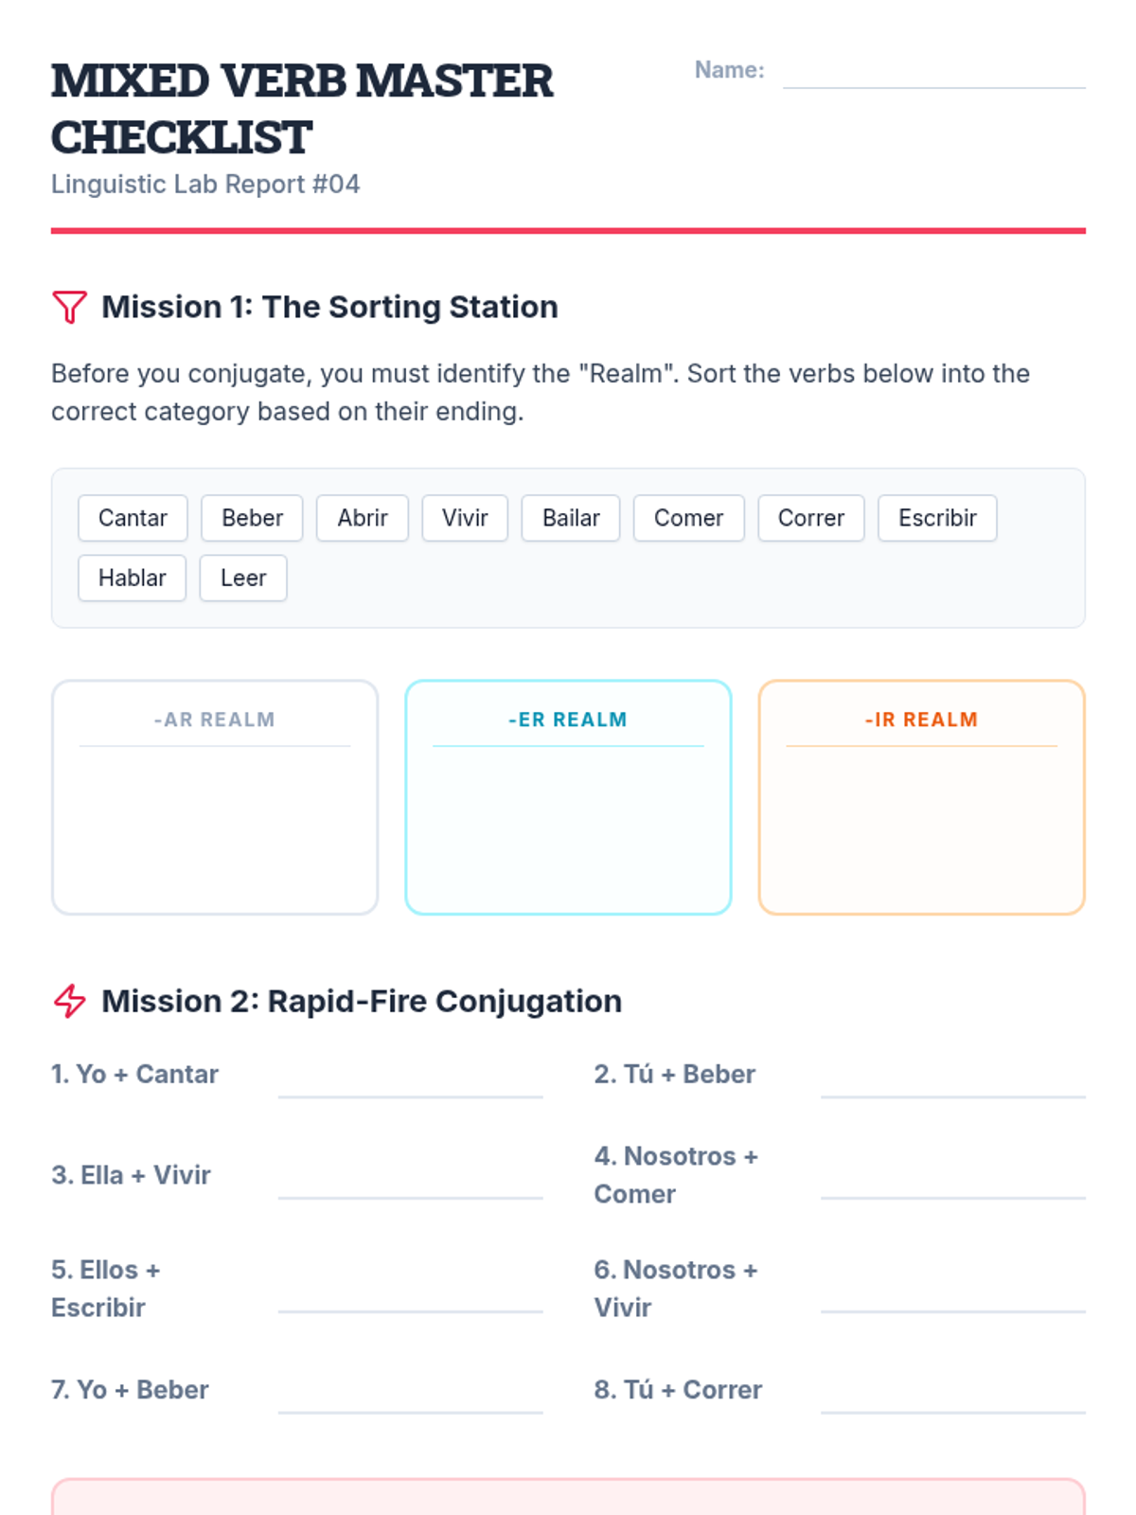Click the funnel icon beside Mission 1
Viewport: 1136px width, 1515px height.
[69, 307]
